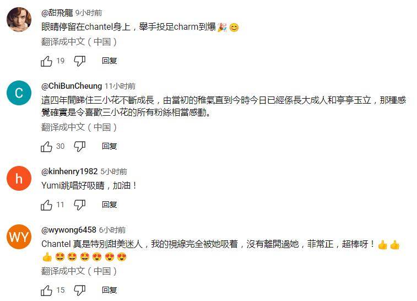The width and height of the screenshot is (417, 301).
Task: Open the teal C avatar of ChiBunCheung
Action: (19, 93)
